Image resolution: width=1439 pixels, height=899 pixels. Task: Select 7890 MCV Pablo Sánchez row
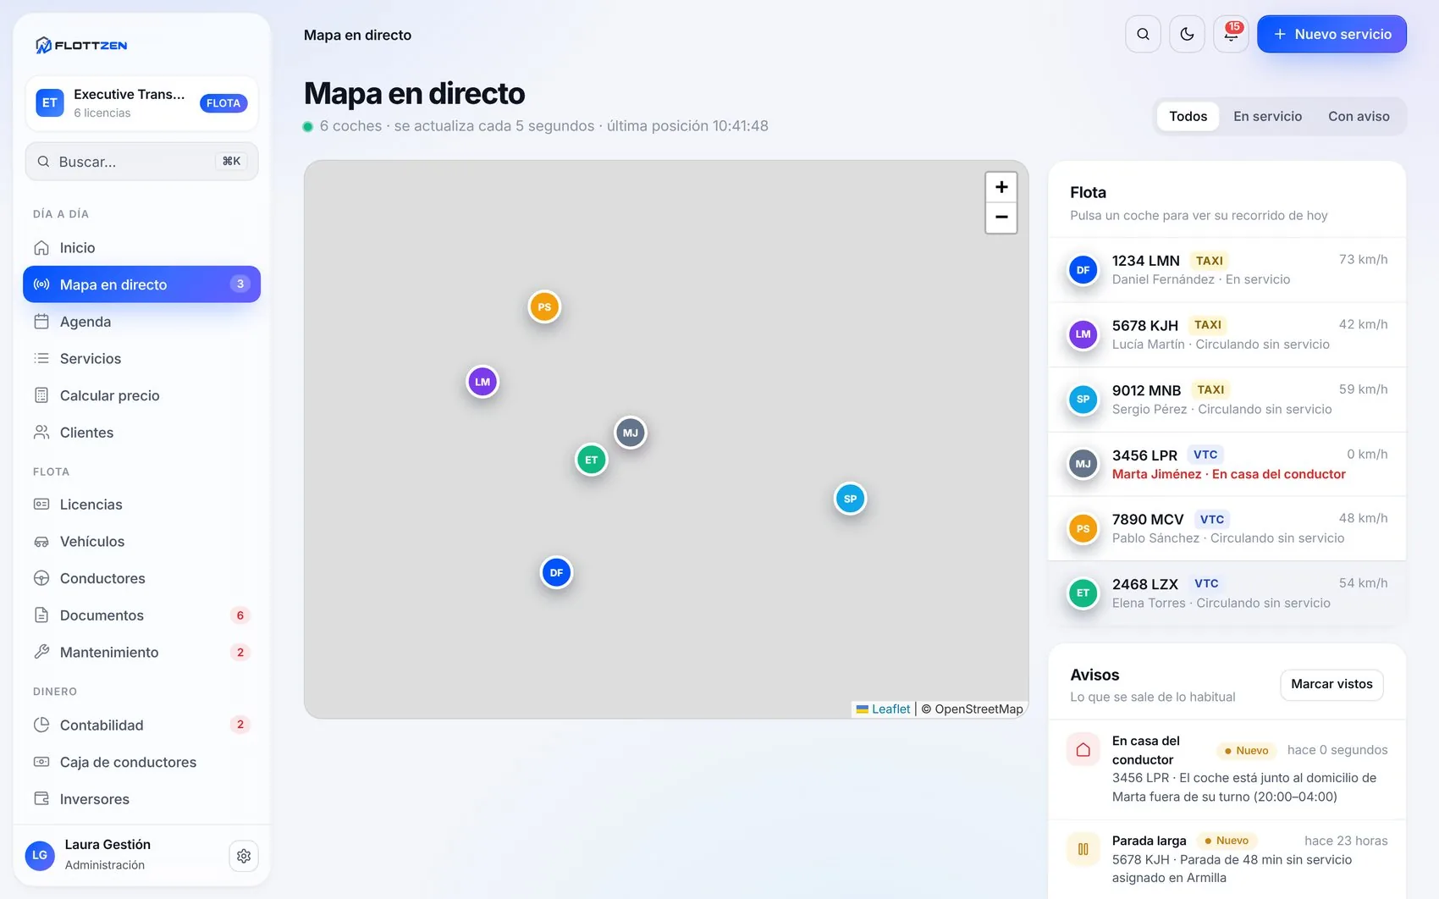1227,528
